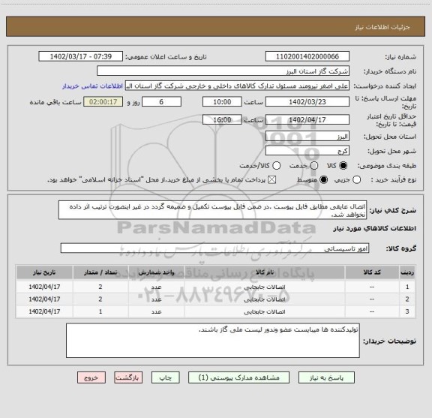The image size is (432, 418).
Task: Click the delivery city field کرج
Action: [x=307, y=151]
